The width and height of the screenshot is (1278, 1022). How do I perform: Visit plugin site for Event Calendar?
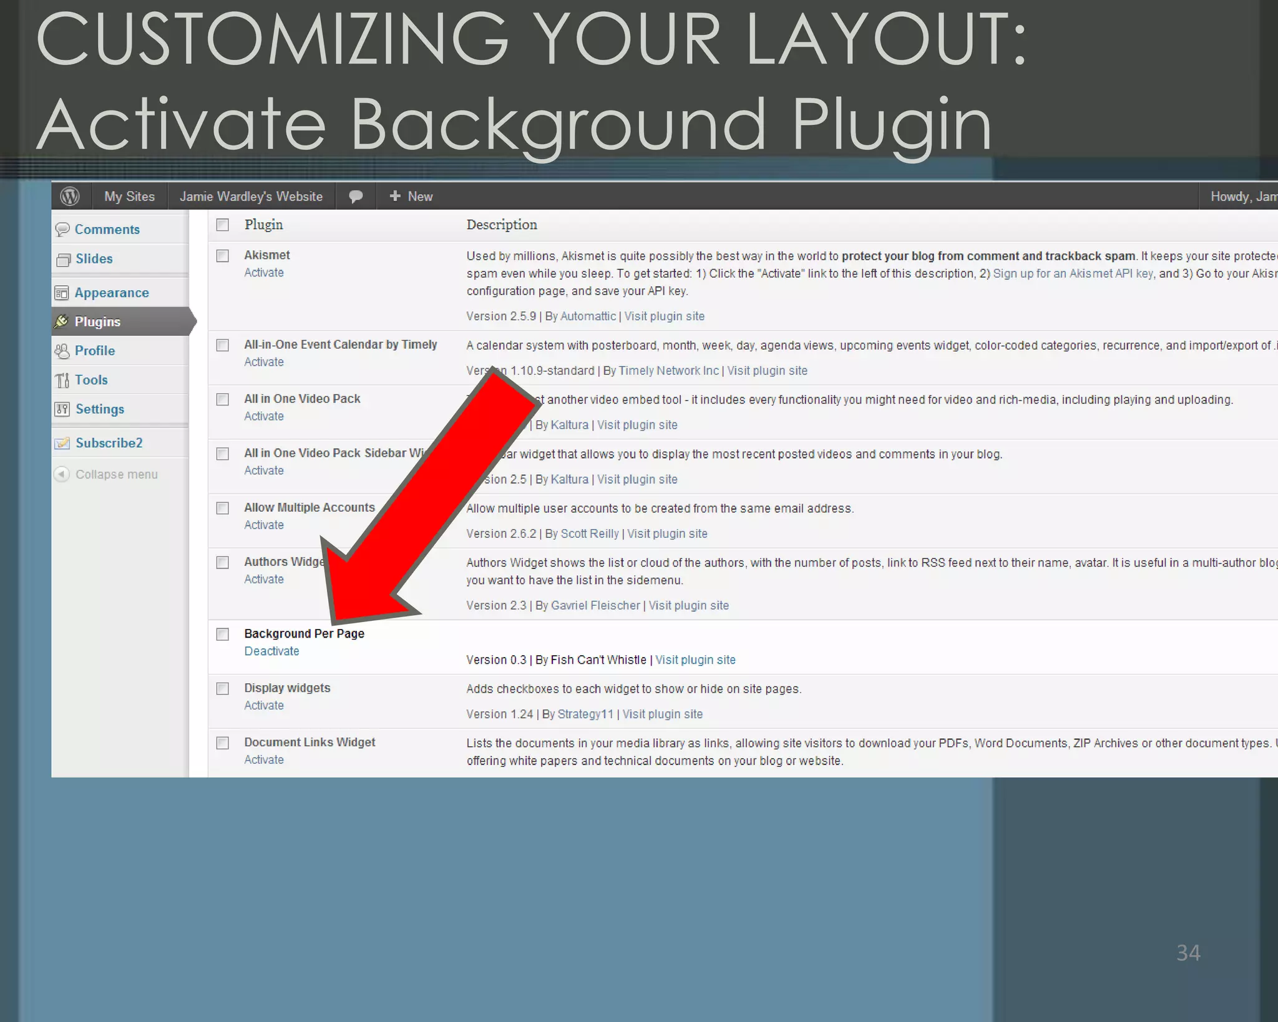[768, 371]
